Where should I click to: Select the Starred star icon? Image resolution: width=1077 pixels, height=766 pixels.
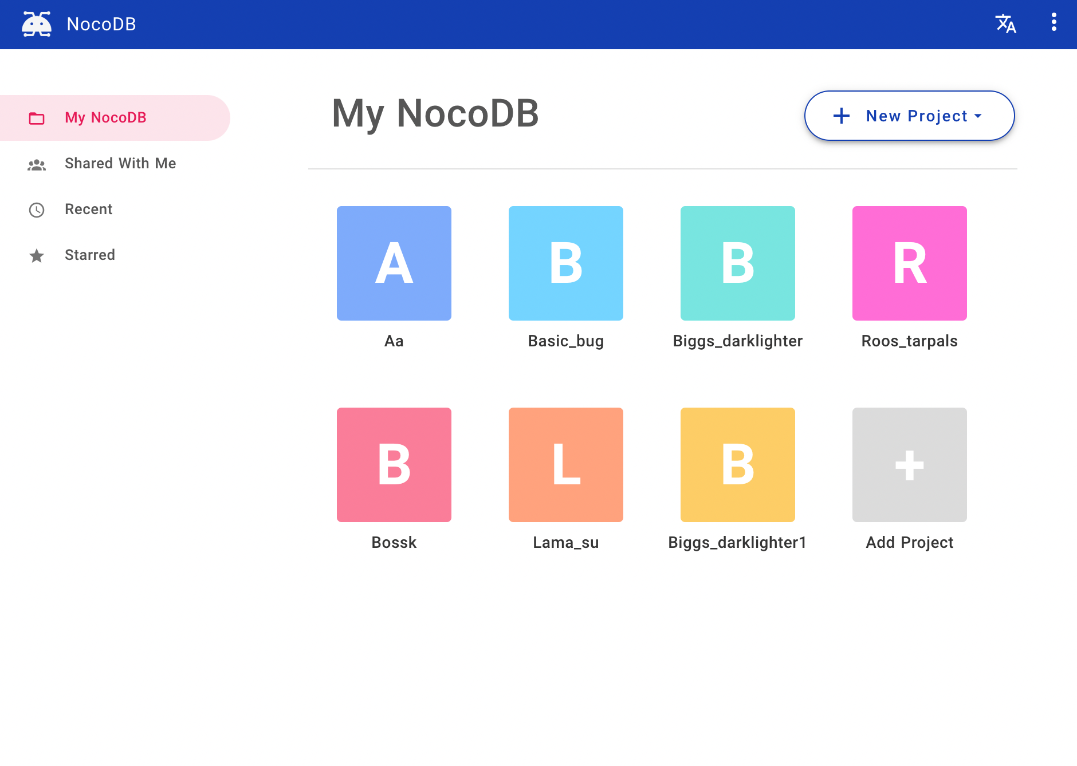click(37, 255)
